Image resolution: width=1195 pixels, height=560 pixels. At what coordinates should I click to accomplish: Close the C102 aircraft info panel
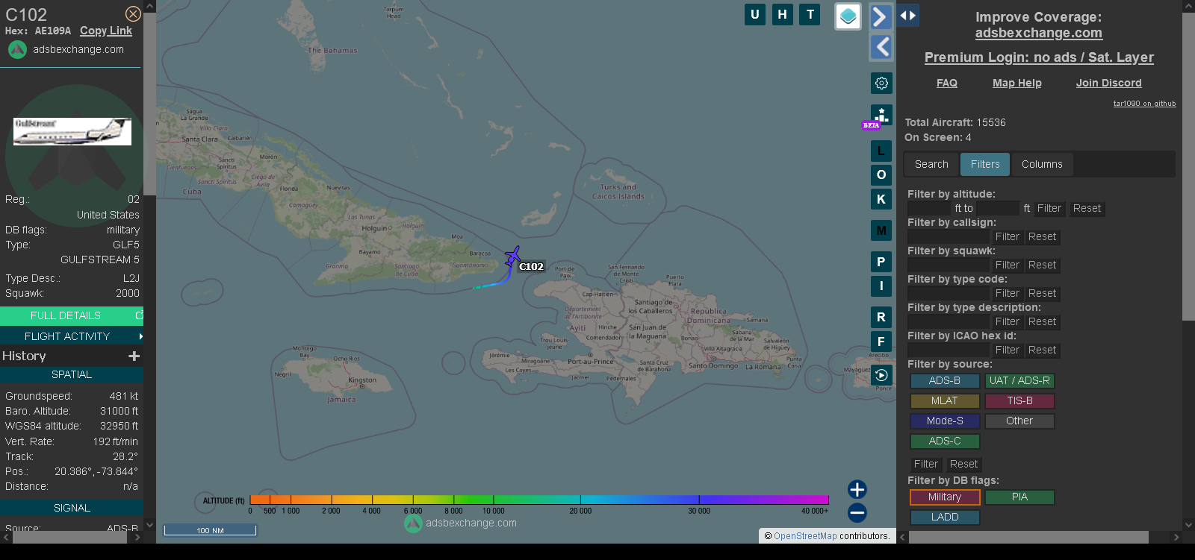tap(133, 14)
